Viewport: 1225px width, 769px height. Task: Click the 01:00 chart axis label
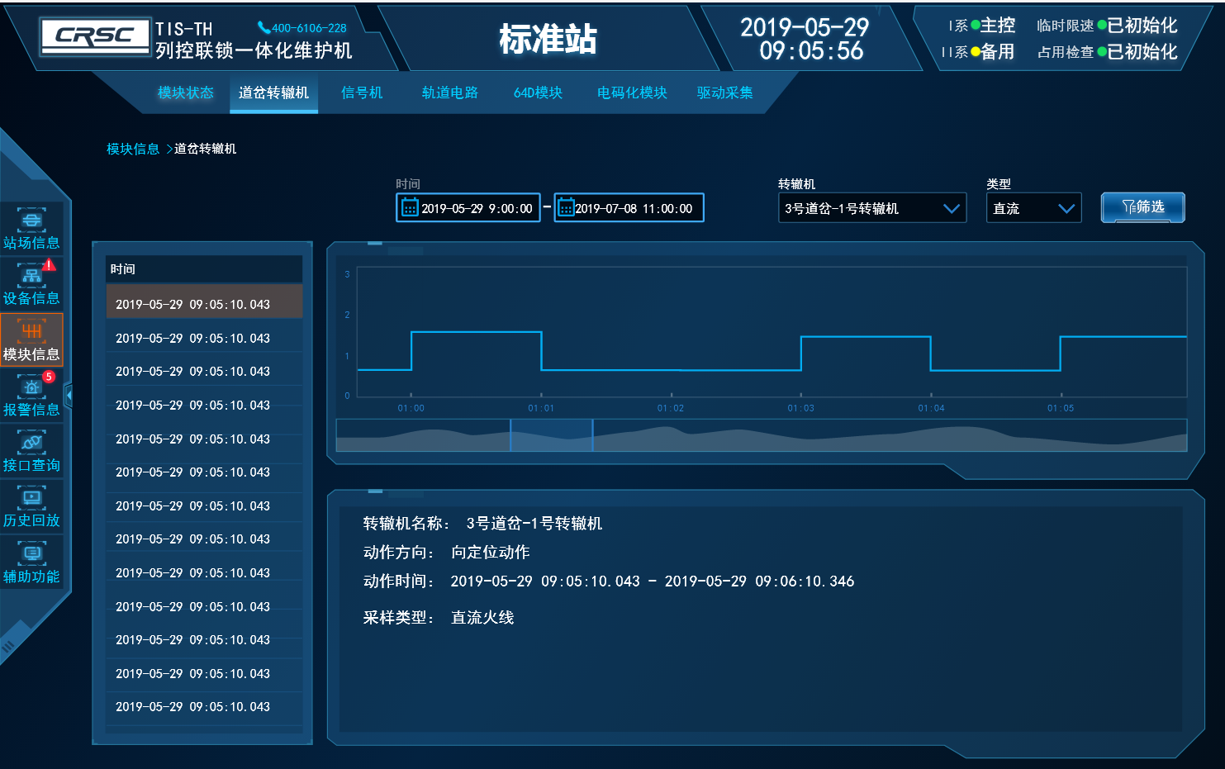411,408
